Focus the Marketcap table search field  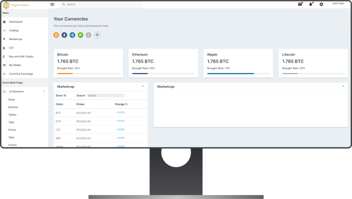coord(105,95)
